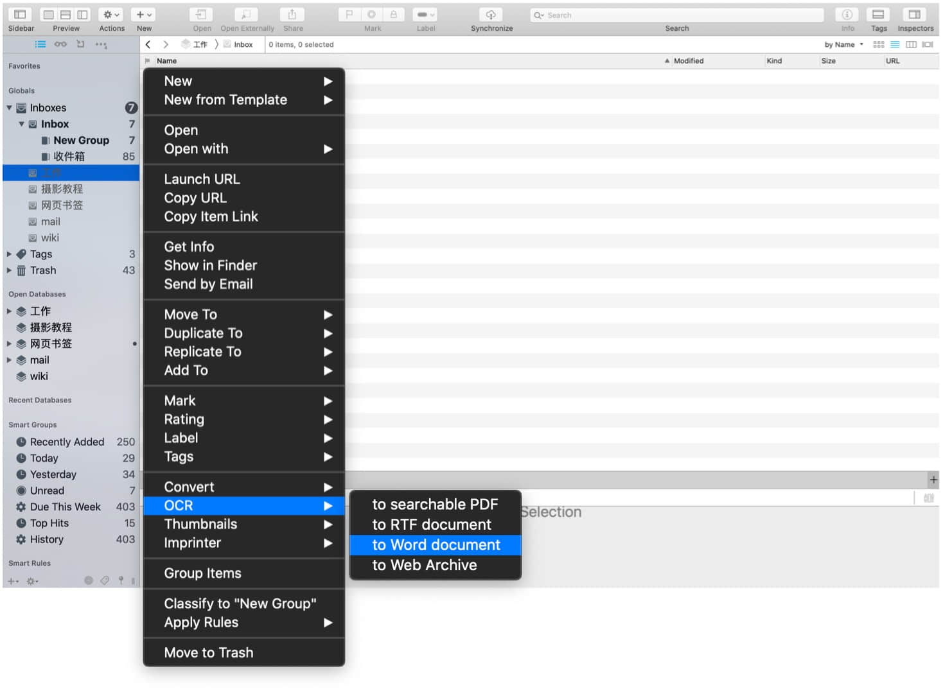Toggle the unread Mark circle icon
Viewport: 943px width, 696px height.
click(x=371, y=14)
